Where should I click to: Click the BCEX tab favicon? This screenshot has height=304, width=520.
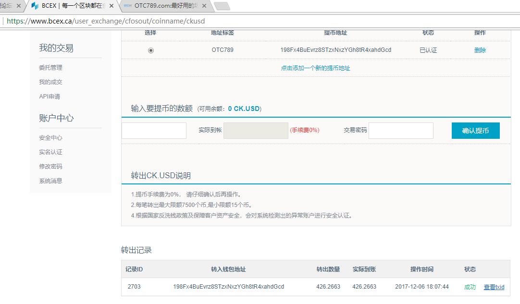click(x=34, y=7)
